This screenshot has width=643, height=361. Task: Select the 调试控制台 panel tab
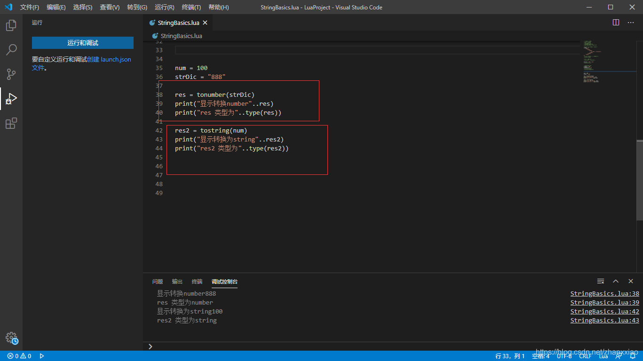coord(224,282)
